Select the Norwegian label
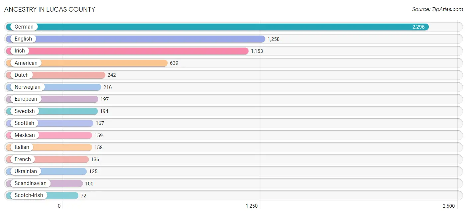The width and height of the screenshot is (467, 214). (28, 87)
